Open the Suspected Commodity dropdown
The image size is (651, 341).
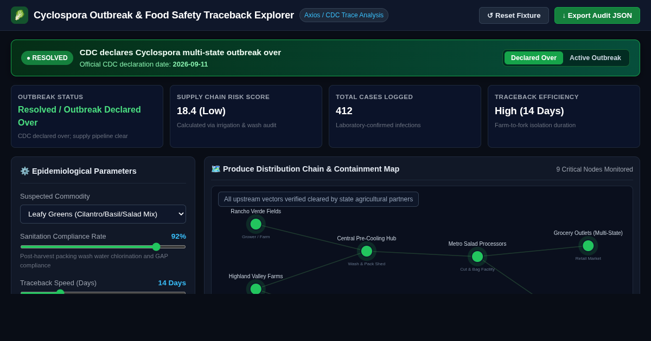tap(103, 214)
